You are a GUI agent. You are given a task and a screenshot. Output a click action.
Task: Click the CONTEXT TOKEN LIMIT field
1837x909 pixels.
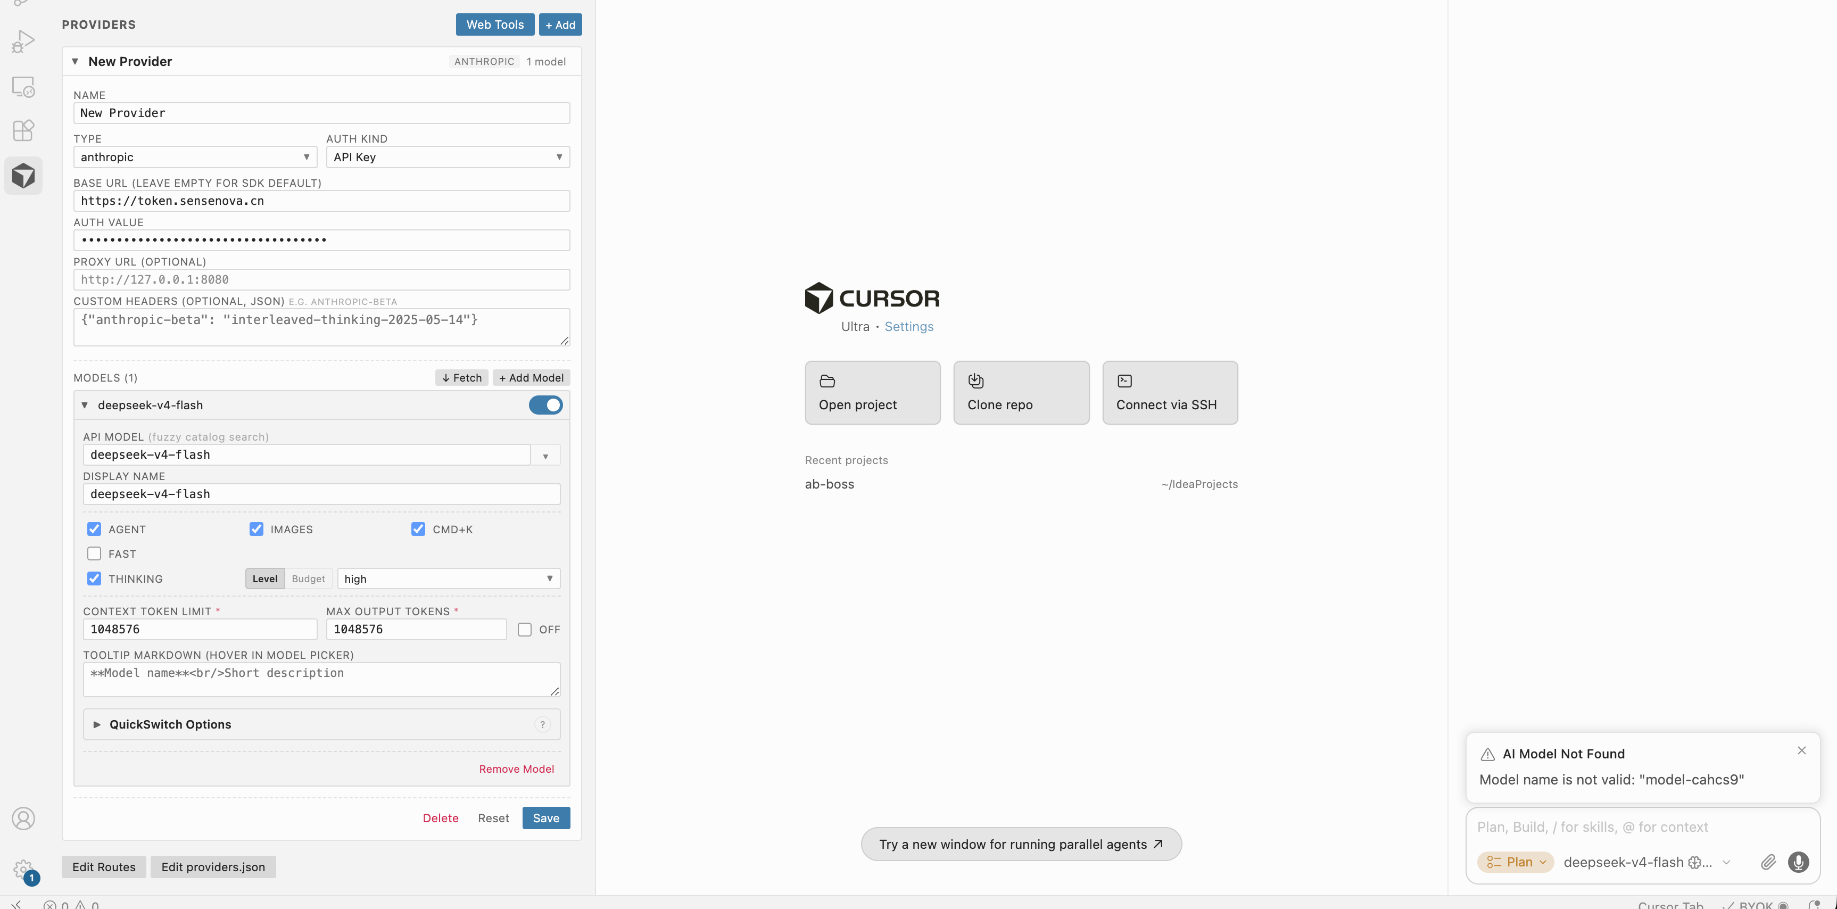[200, 630]
